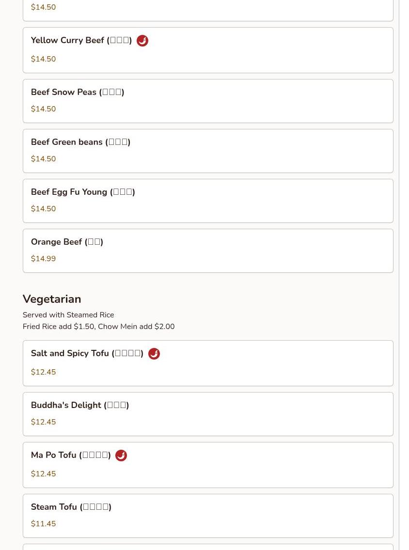Click the $14.50 price under Beef Egg Fu Young
409x550 pixels.
coord(43,209)
